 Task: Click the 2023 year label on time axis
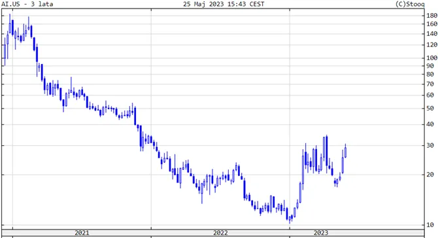click(321, 233)
